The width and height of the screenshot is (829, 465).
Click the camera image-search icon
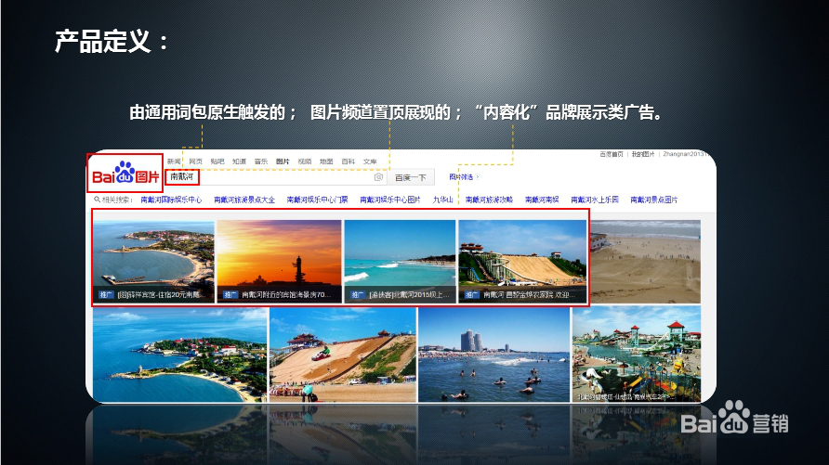click(x=378, y=177)
